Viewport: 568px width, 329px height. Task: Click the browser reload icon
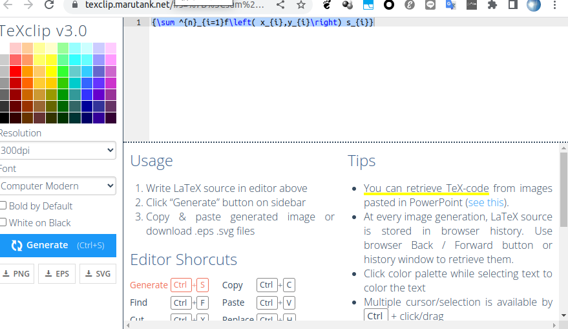[x=49, y=5]
